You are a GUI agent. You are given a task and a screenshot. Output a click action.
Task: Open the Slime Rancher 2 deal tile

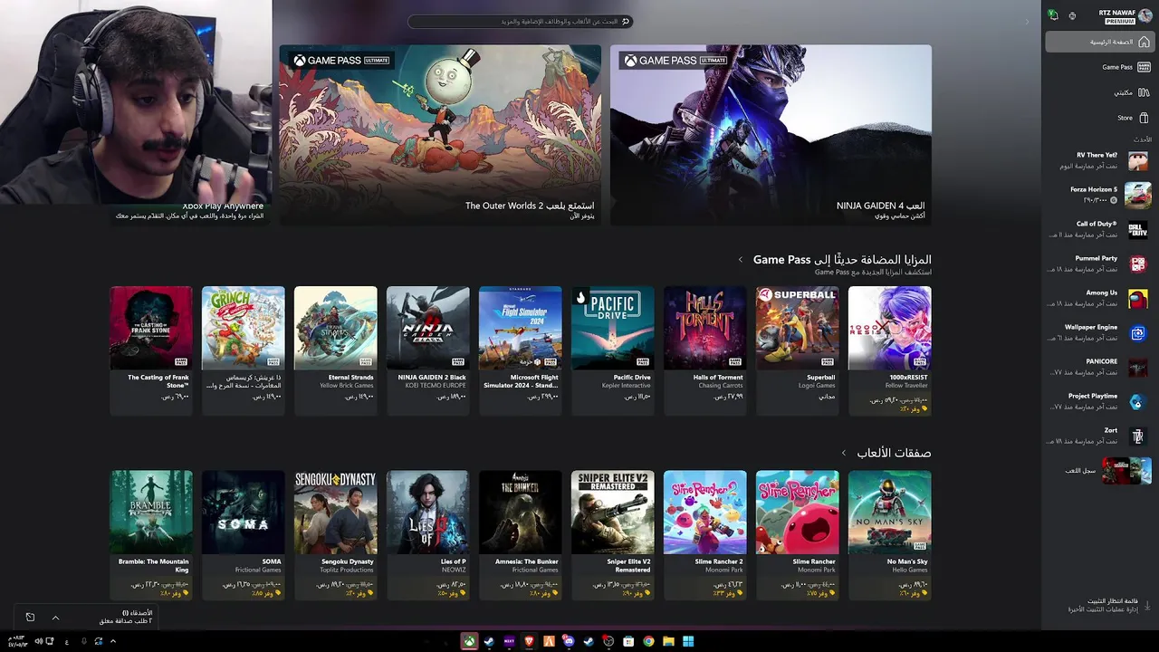(x=704, y=534)
